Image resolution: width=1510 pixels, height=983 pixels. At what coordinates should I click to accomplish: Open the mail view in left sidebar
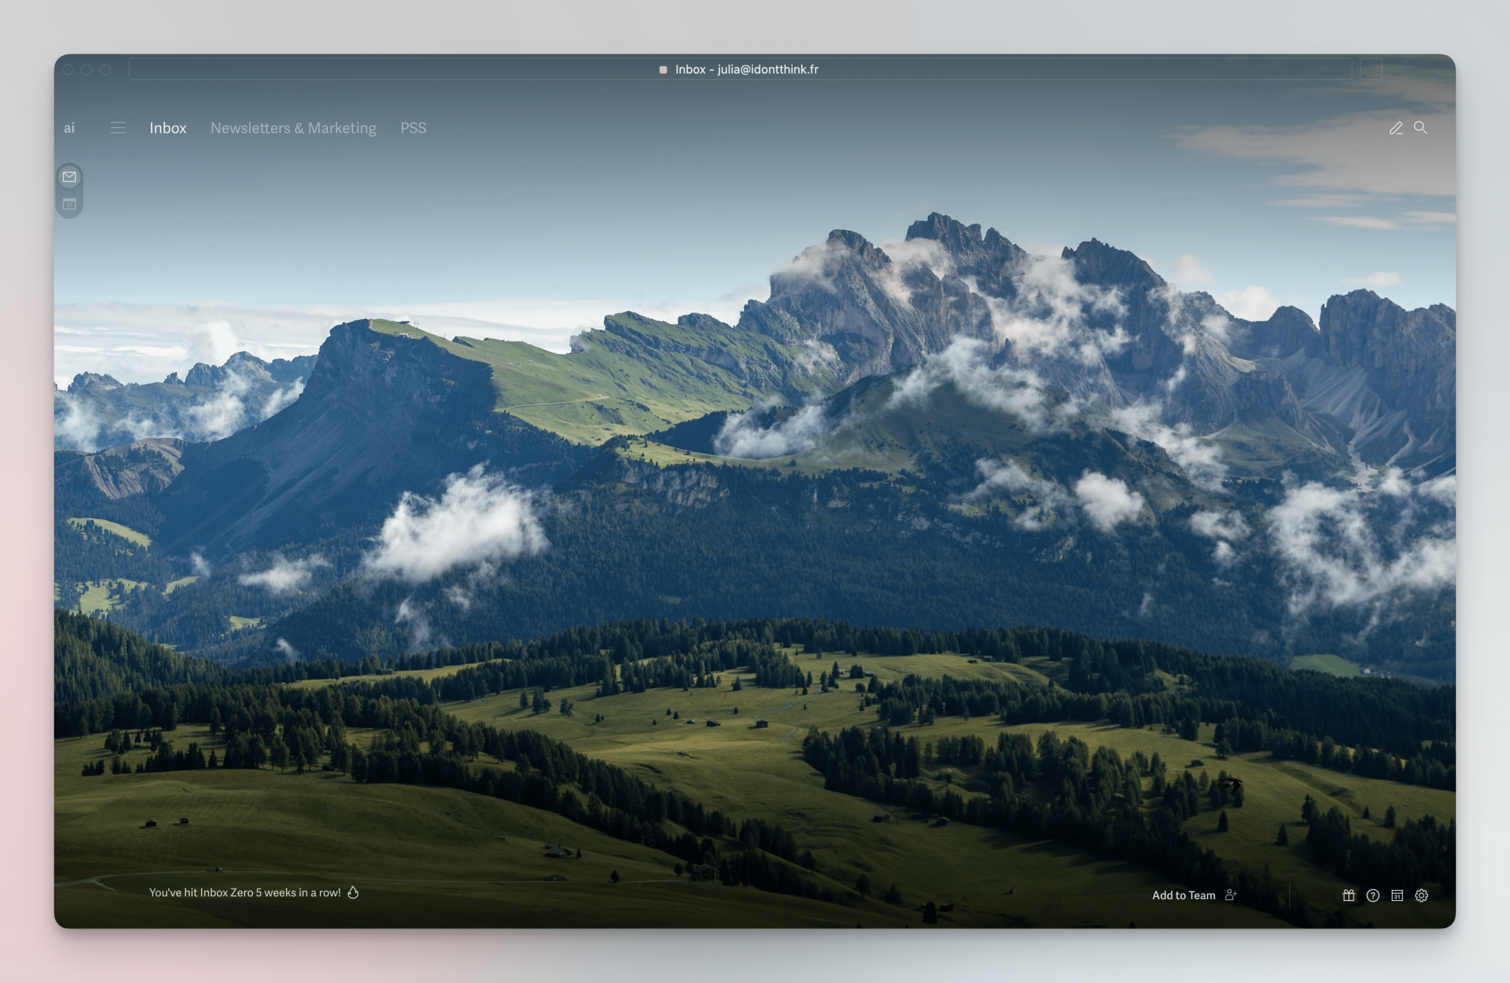click(x=69, y=177)
